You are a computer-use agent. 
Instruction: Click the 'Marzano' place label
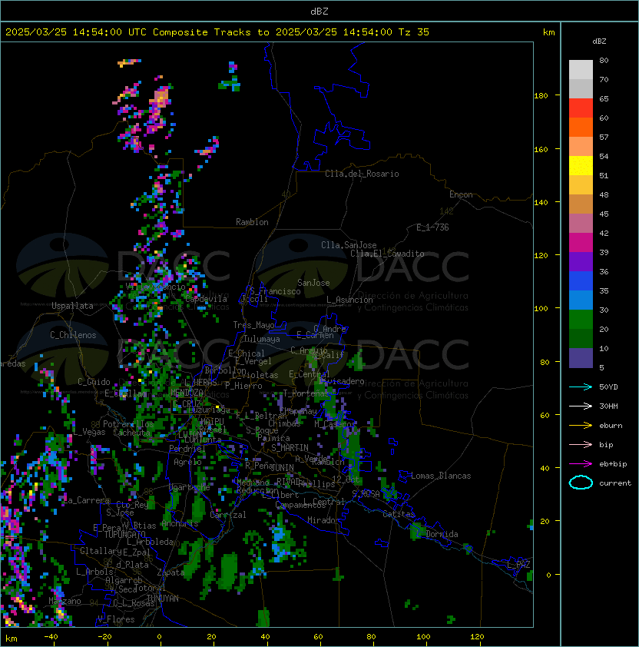(65, 601)
